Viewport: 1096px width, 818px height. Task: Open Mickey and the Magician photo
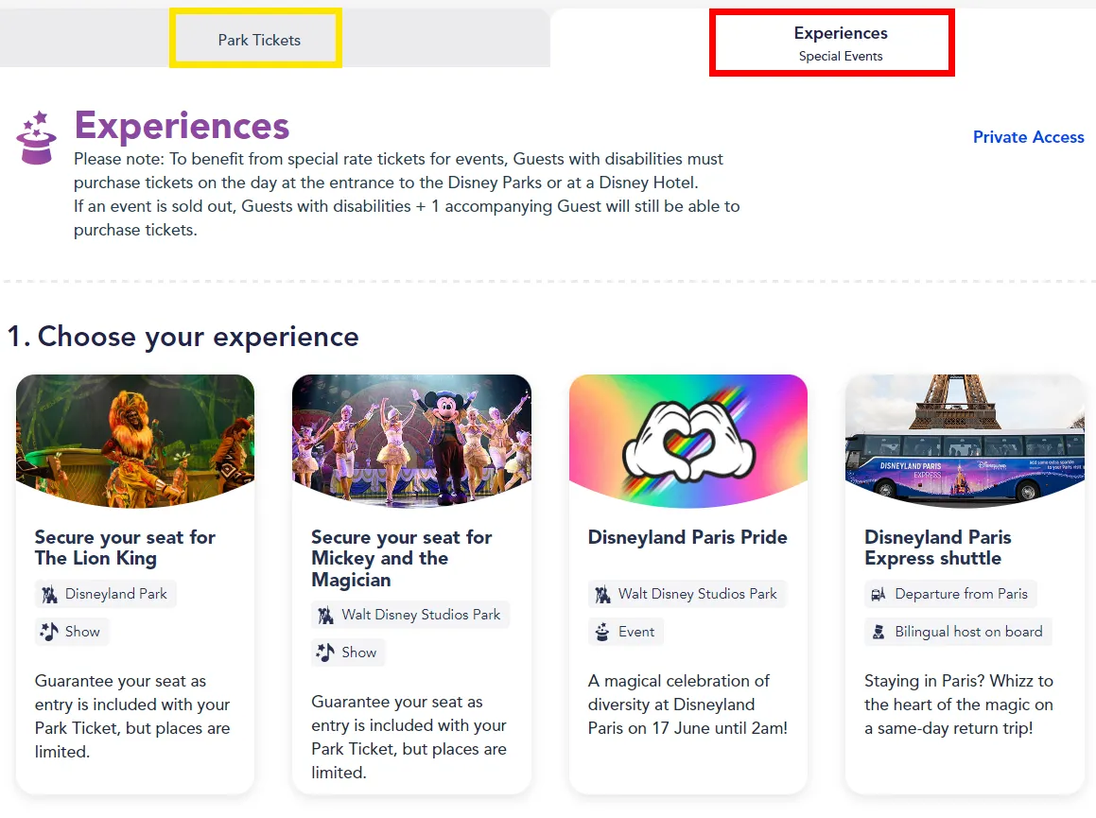pyautogui.click(x=411, y=441)
